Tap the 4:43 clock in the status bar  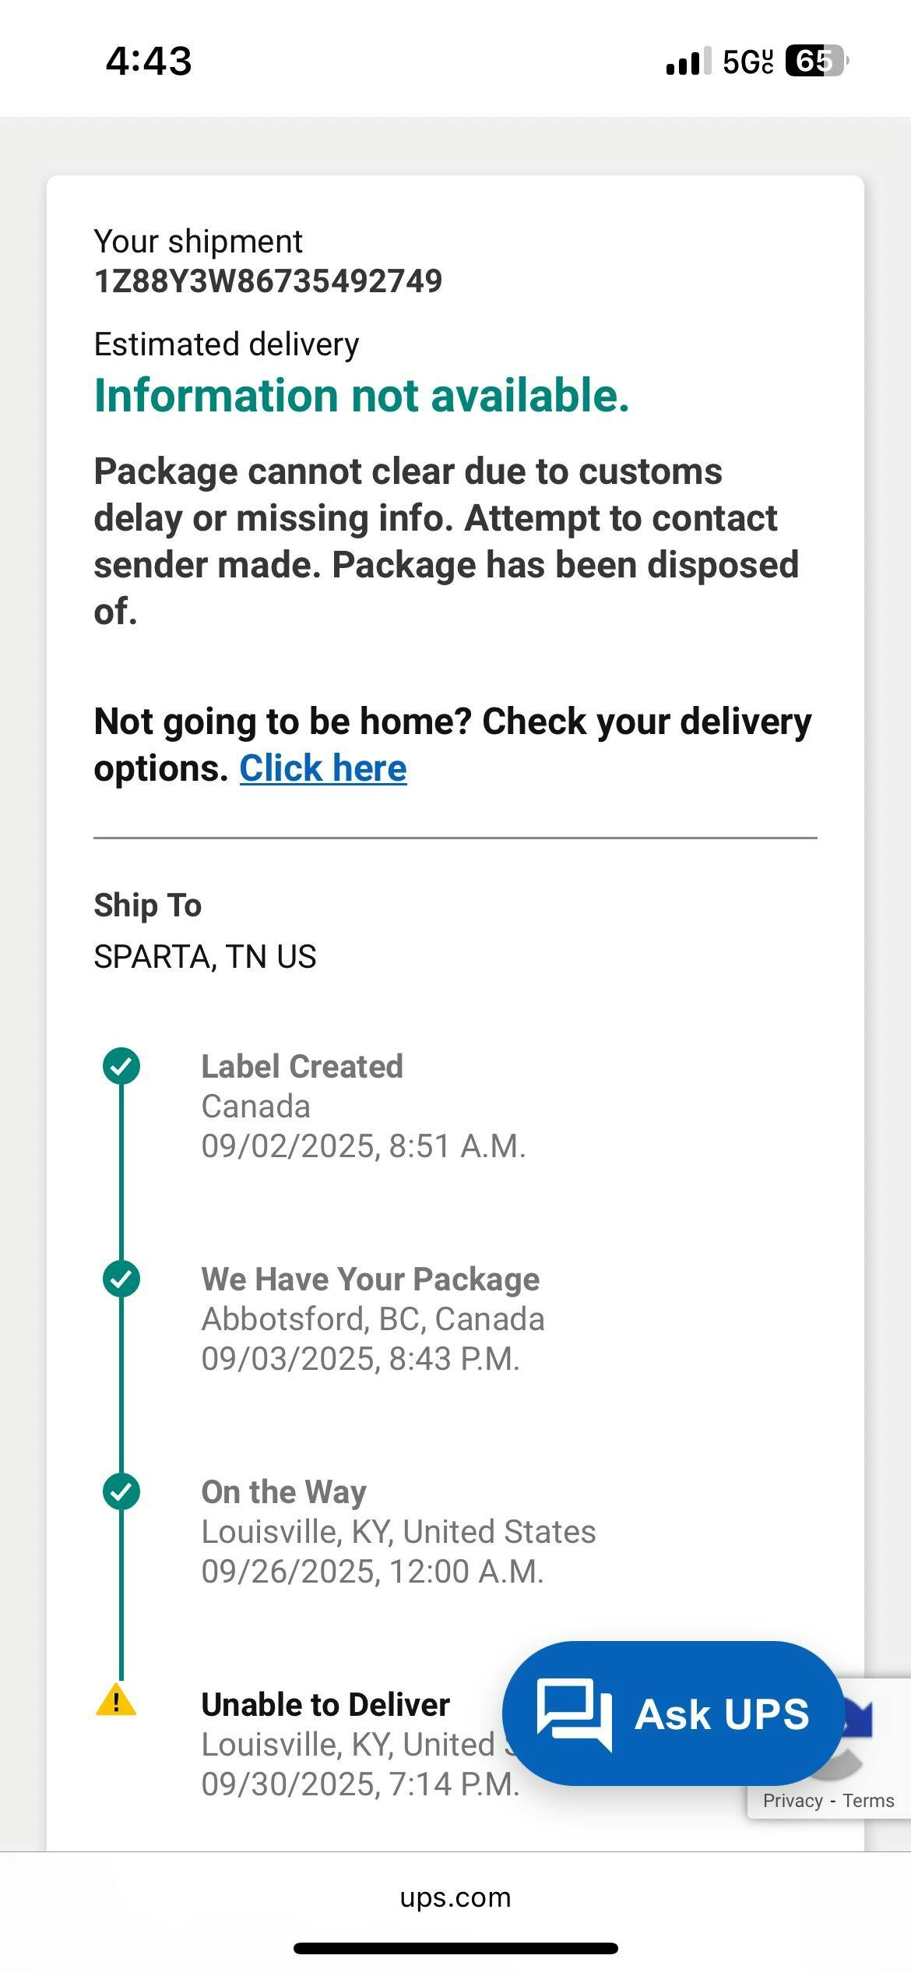click(x=149, y=61)
